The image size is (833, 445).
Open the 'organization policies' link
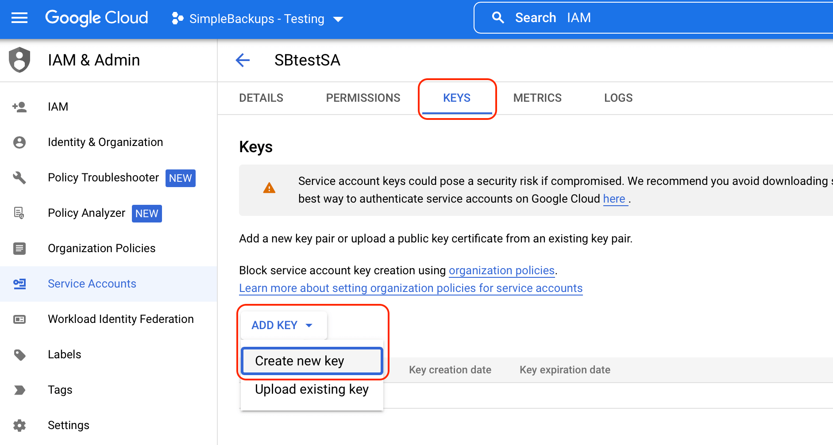click(501, 270)
